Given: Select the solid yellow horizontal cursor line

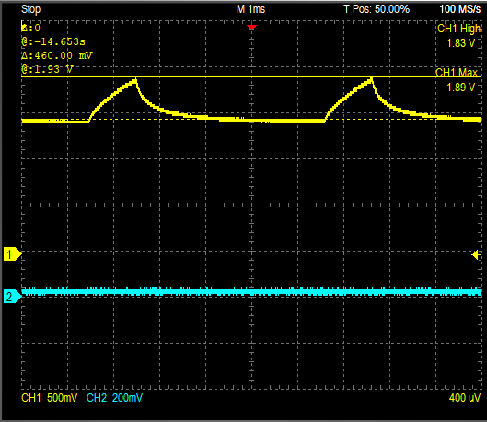Looking at the screenshot, I should tap(251, 76).
